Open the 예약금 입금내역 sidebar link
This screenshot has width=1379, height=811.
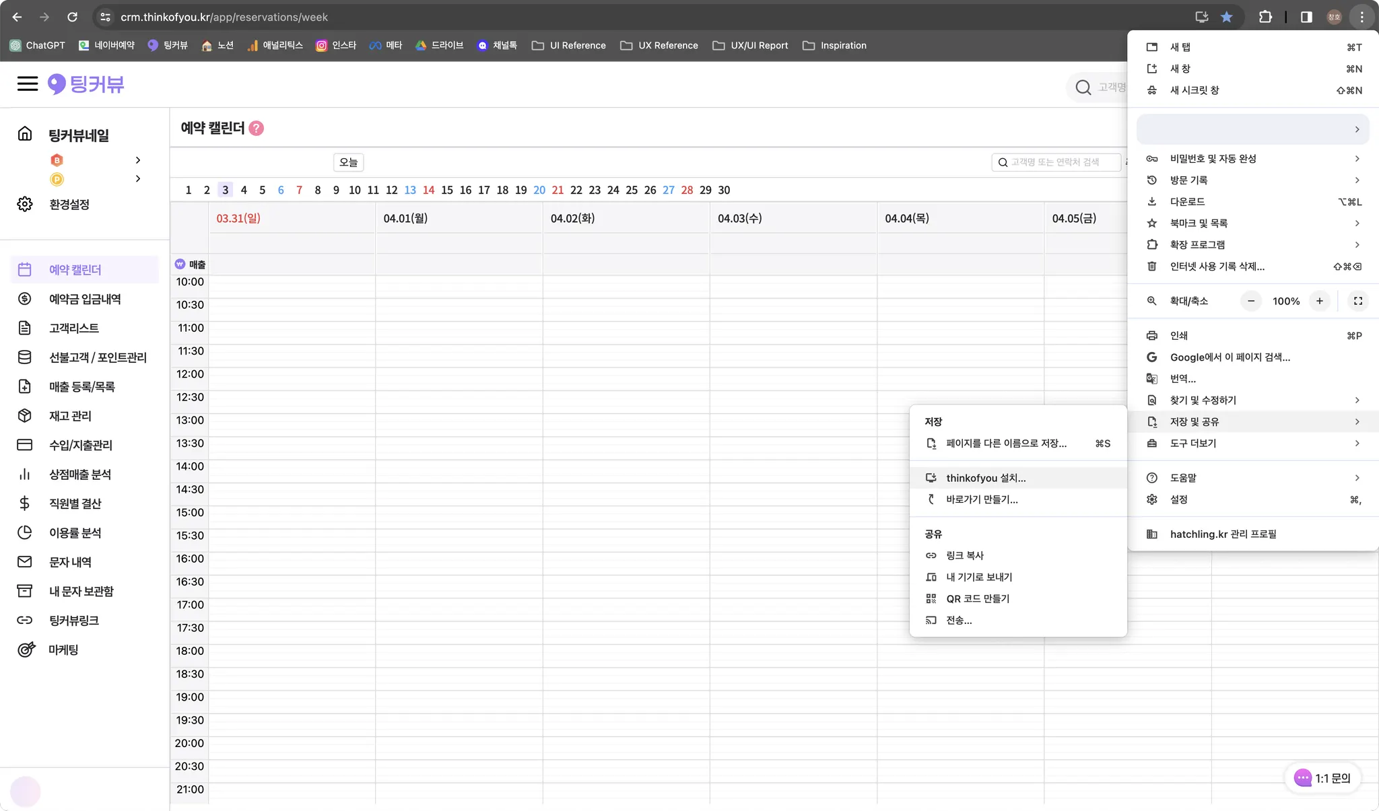(85, 299)
